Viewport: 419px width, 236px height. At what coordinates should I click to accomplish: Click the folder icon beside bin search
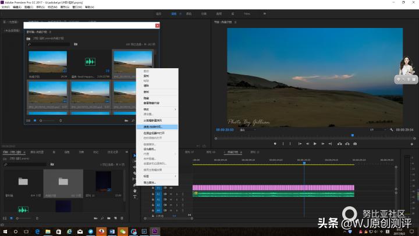tap(76, 44)
